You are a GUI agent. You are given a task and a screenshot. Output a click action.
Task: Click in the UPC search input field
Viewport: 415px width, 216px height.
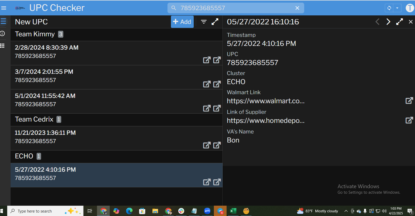[233, 8]
